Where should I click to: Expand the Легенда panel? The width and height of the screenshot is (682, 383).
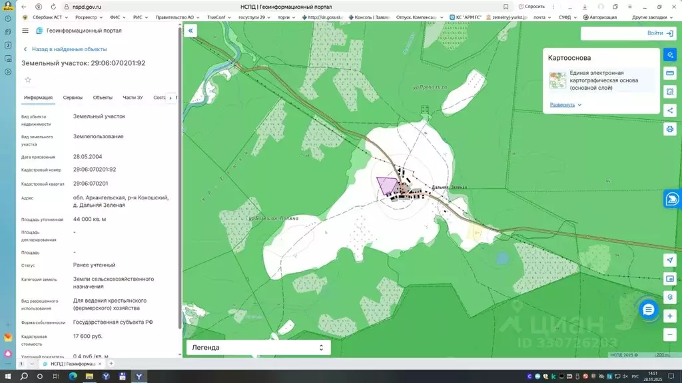tap(258, 347)
